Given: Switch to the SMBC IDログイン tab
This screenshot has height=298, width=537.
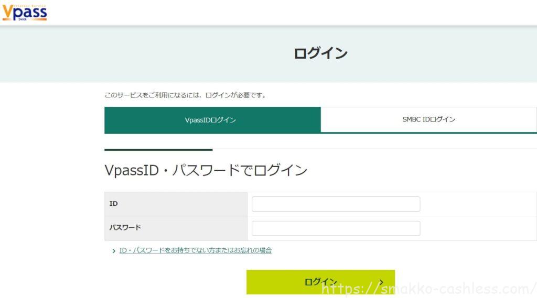Looking at the screenshot, I should point(428,119).
